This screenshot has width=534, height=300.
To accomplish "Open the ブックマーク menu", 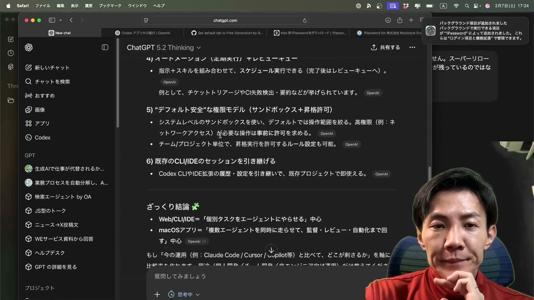I will tap(110, 6).
